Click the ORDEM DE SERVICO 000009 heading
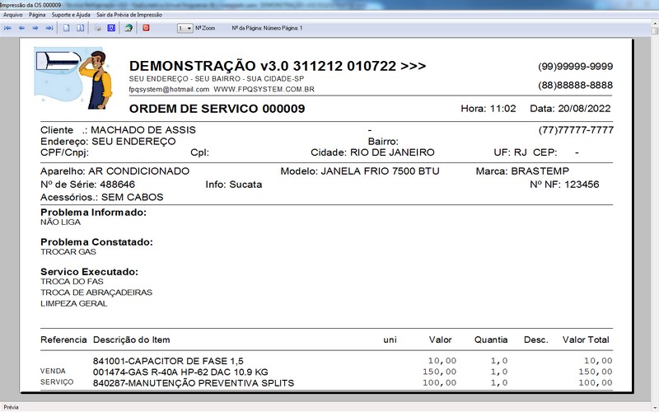 click(x=217, y=109)
